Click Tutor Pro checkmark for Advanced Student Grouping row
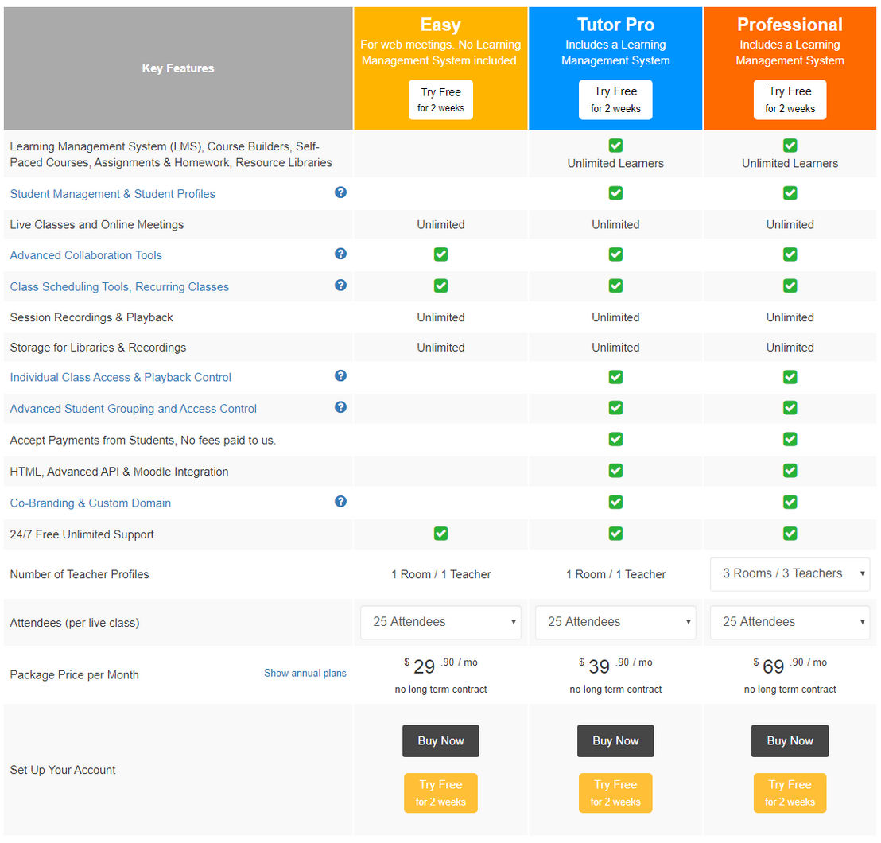 click(x=615, y=408)
